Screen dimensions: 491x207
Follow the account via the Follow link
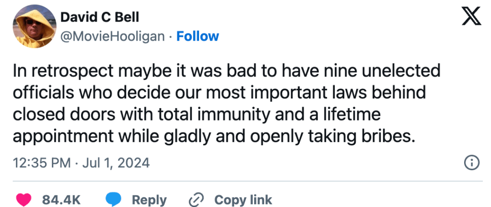pos(198,36)
